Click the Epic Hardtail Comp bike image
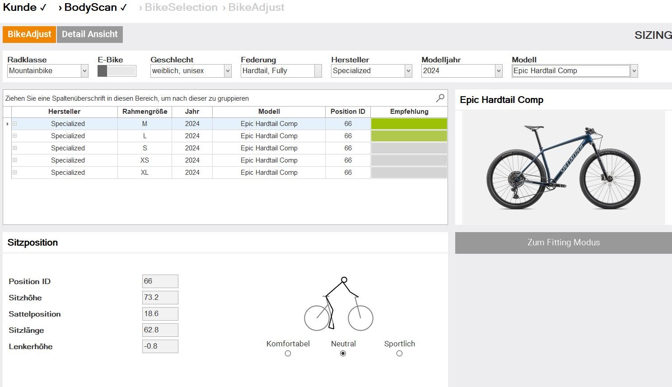 (x=563, y=168)
